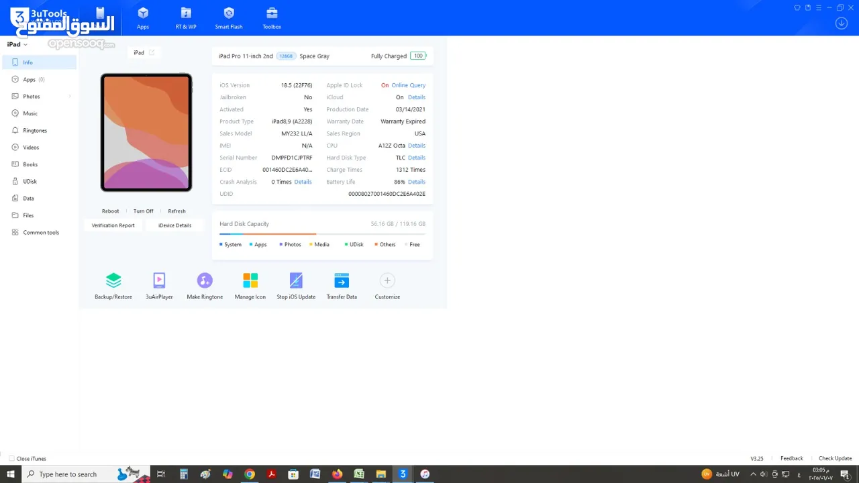Select the Info sidebar item

pyautogui.click(x=39, y=62)
